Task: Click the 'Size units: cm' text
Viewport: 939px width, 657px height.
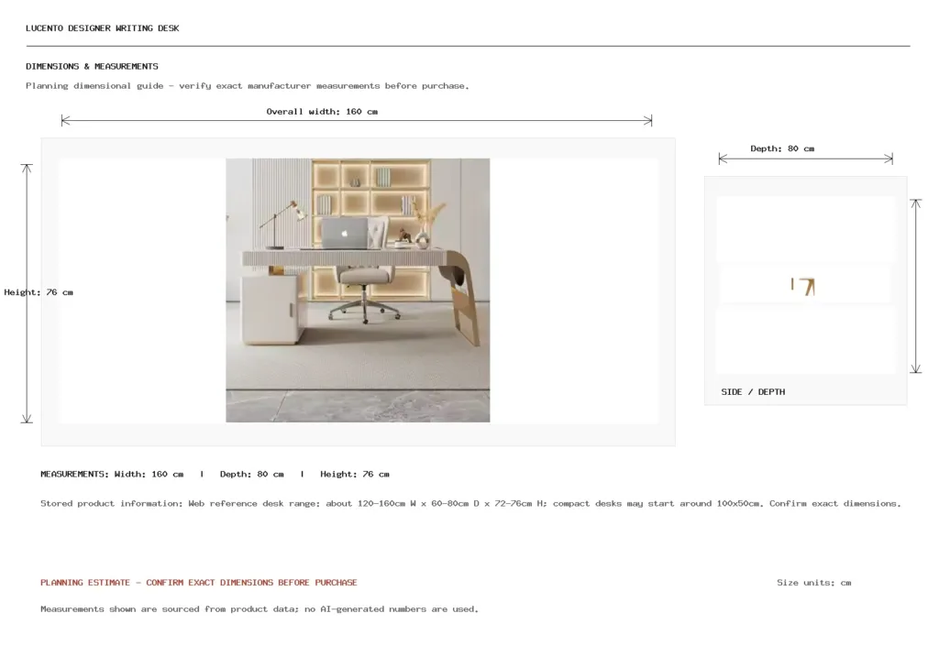Action: click(814, 582)
